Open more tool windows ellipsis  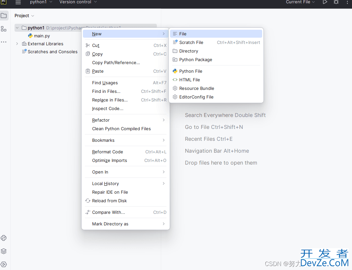pyautogui.click(x=4, y=42)
